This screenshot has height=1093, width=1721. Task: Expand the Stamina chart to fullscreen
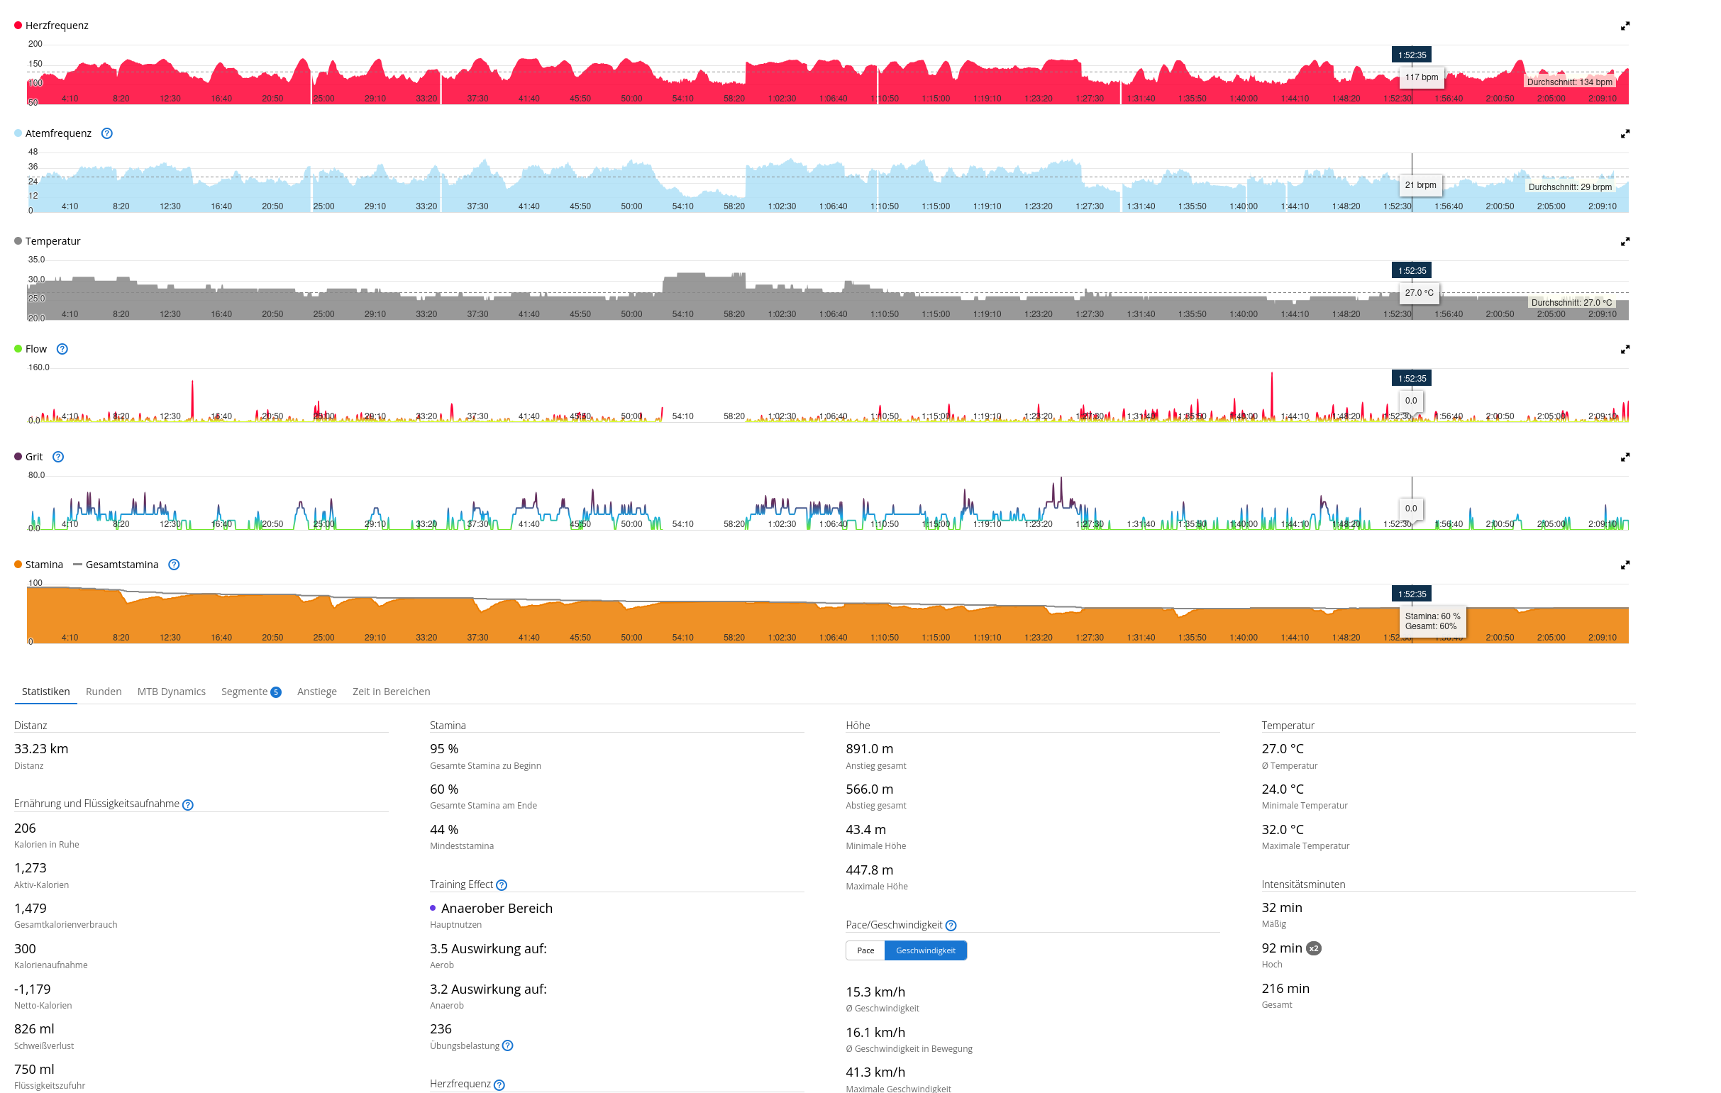[1625, 565]
